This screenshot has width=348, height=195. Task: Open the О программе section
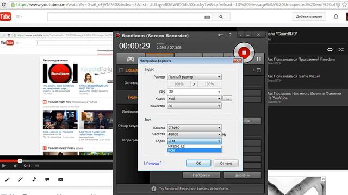point(129,140)
